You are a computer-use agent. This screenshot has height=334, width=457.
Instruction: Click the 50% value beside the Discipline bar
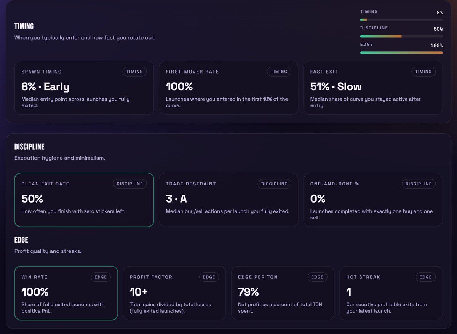(x=438, y=29)
